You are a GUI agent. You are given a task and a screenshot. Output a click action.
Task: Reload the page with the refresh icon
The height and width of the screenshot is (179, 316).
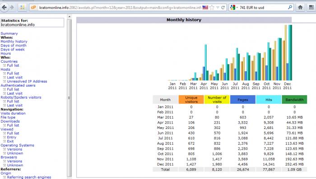point(223,8)
